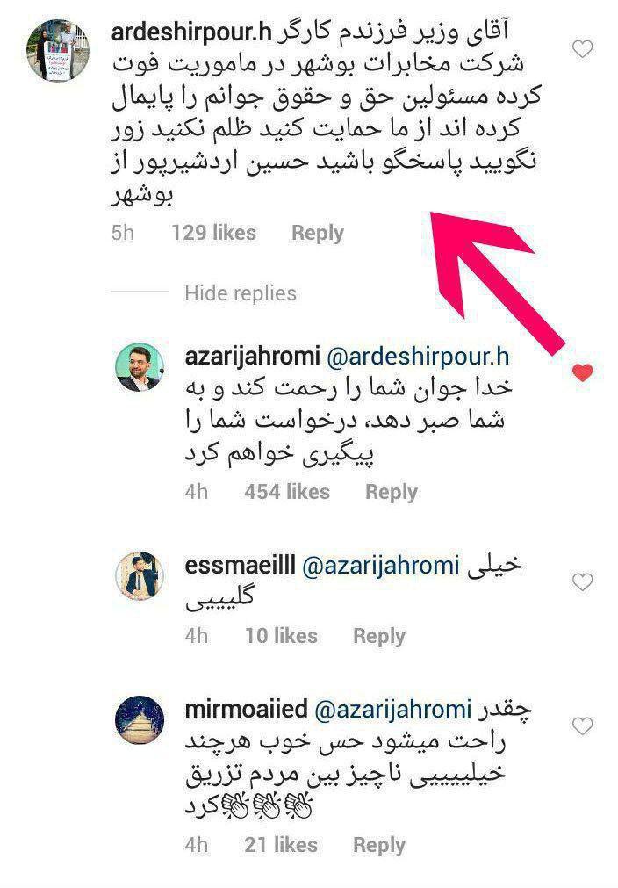The image size is (618, 888).
Task: Open @azarijahromi mention in essmaeilll's reply
Action: click(x=380, y=566)
